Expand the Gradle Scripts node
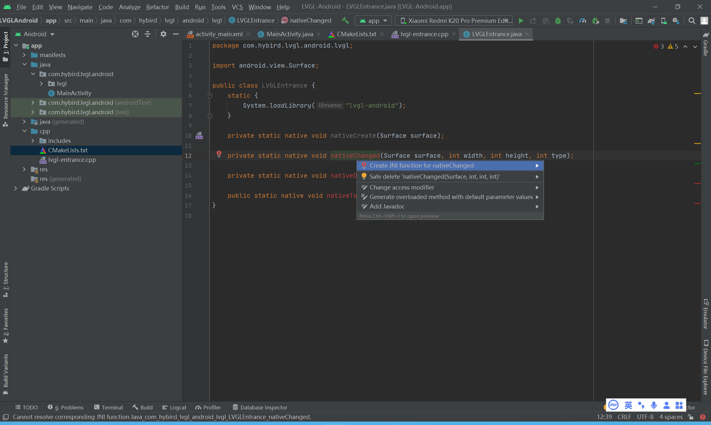 pyautogui.click(x=16, y=188)
